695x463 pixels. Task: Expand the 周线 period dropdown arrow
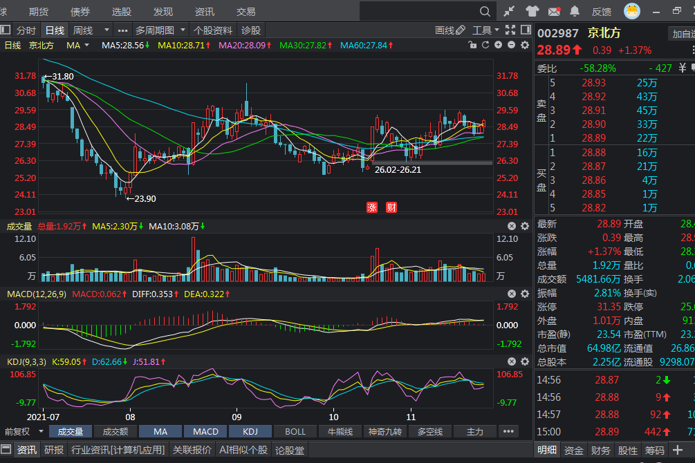(106, 30)
